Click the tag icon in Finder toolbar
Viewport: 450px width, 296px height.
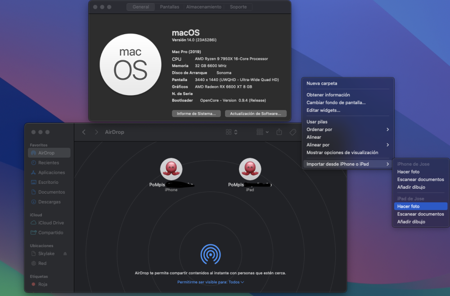pos(293,132)
